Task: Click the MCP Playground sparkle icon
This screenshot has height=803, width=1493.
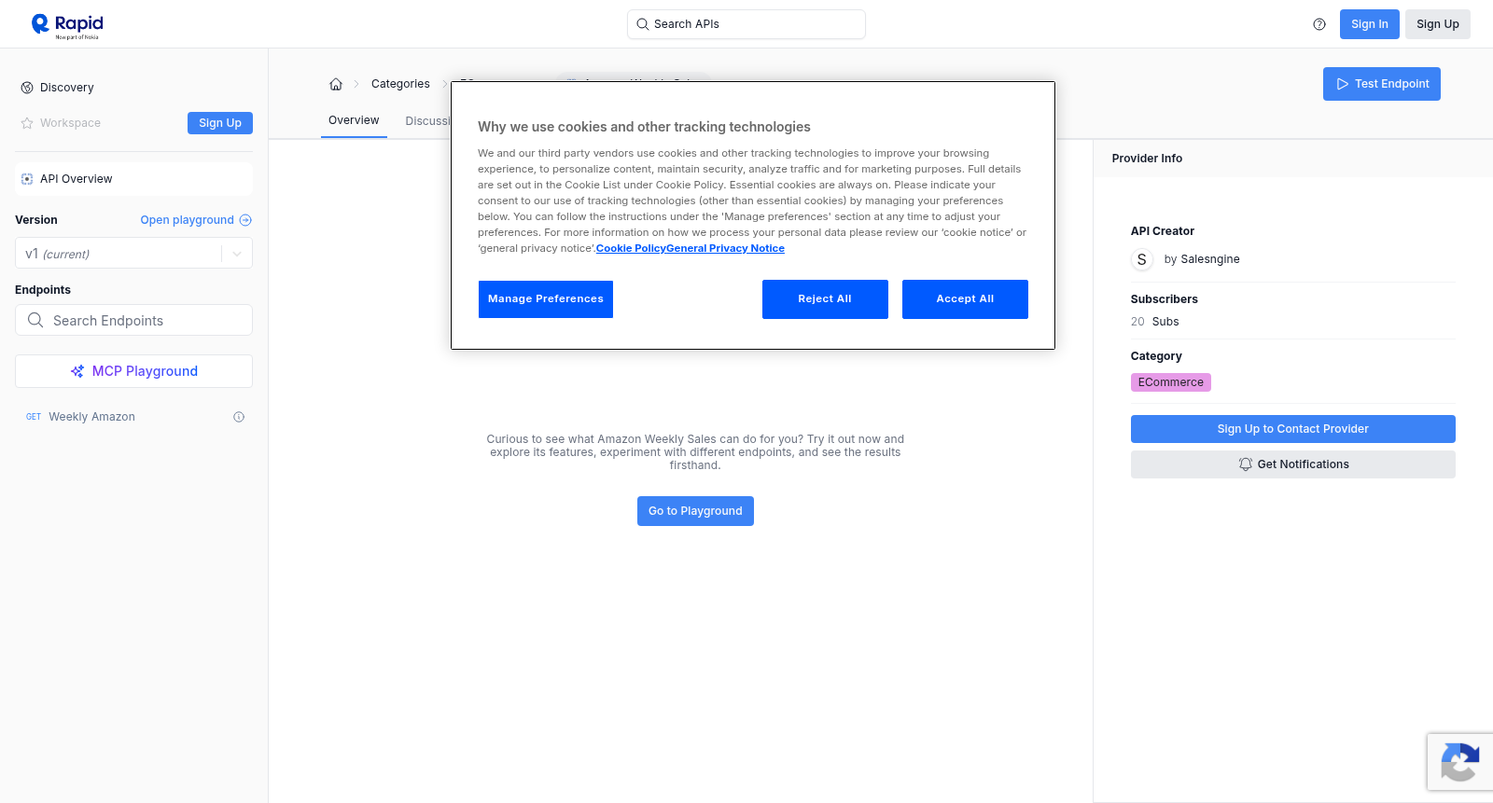Action: pyautogui.click(x=77, y=371)
